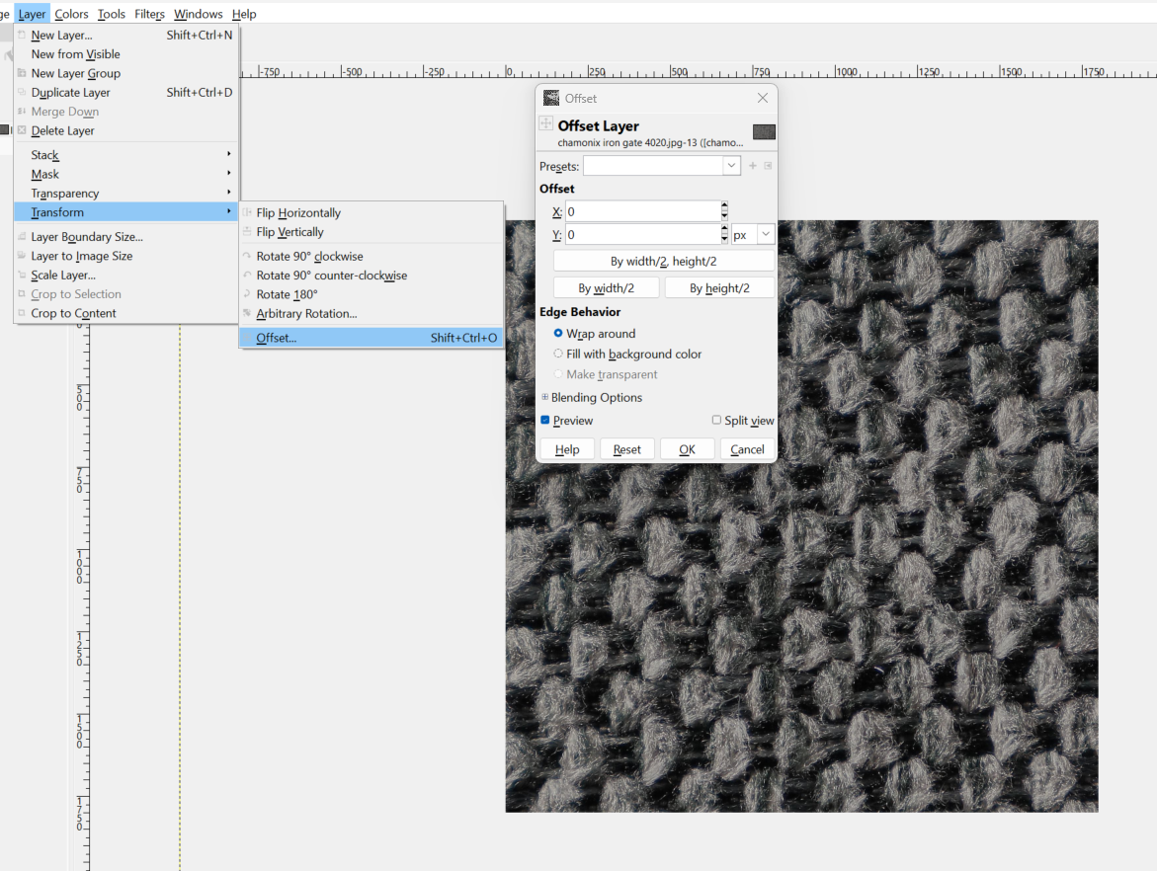Choose New from Visible
Screen dimensions: 1157x871
click(126, 54)
